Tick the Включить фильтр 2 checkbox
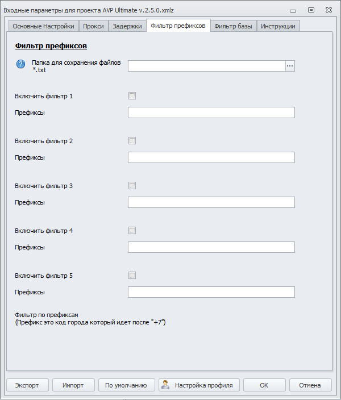The height and width of the screenshot is (400, 341). tap(132, 141)
